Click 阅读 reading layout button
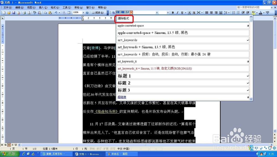This screenshot has width=277, height=157. 98,13
